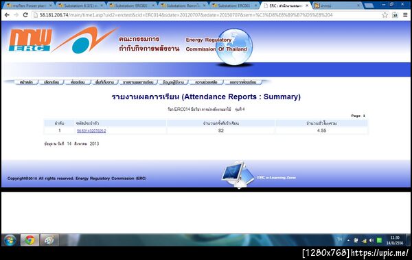The width and height of the screenshot is (412, 260).
Task: Open the Action Center flag icon
Action: coord(356,240)
